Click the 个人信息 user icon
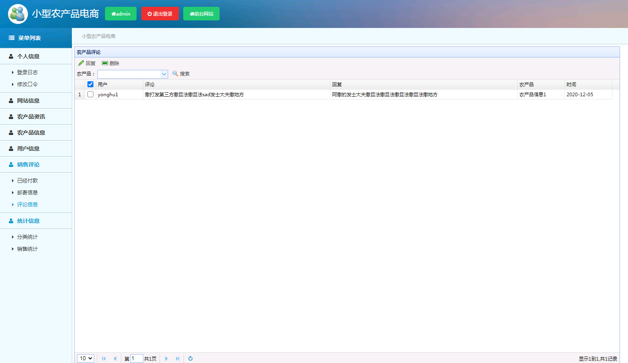628x363 pixels. (11, 56)
